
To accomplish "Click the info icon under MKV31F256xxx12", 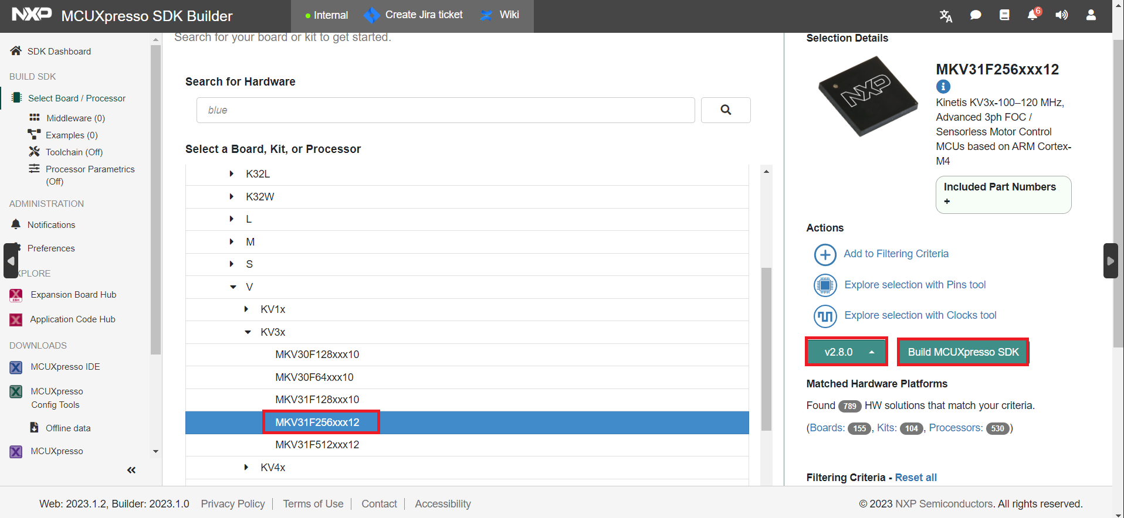I will coord(943,87).
